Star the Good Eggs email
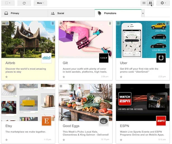172x144 pixels. [64, 140]
